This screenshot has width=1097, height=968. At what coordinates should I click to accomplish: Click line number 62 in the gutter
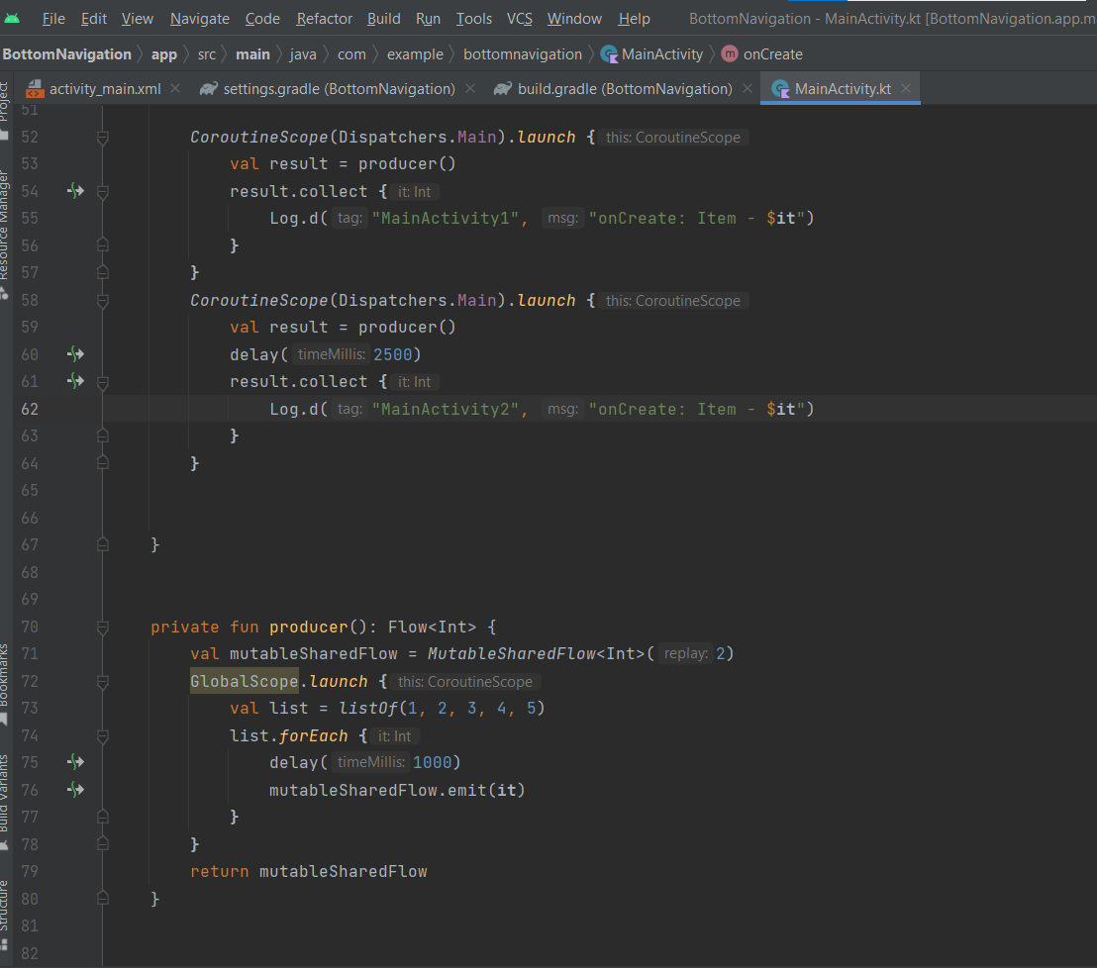[30, 408]
